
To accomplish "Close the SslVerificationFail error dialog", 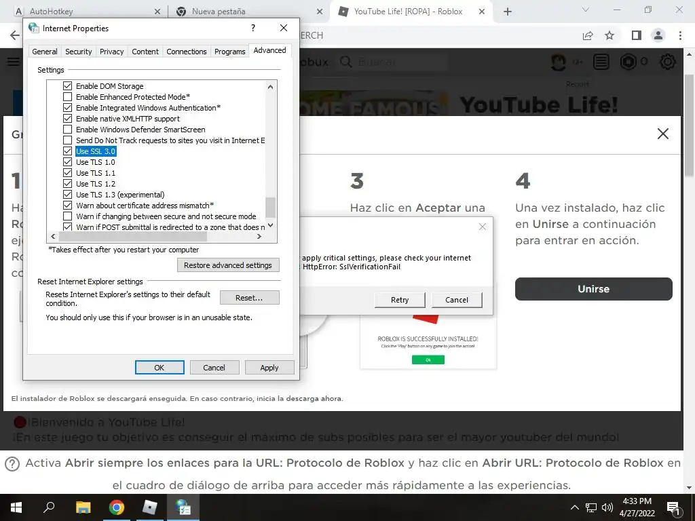I will click(x=483, y=227).
